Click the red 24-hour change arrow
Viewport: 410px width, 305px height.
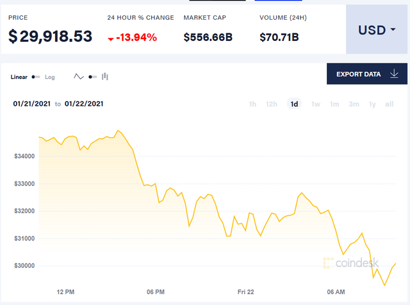(x=111, y=38)
